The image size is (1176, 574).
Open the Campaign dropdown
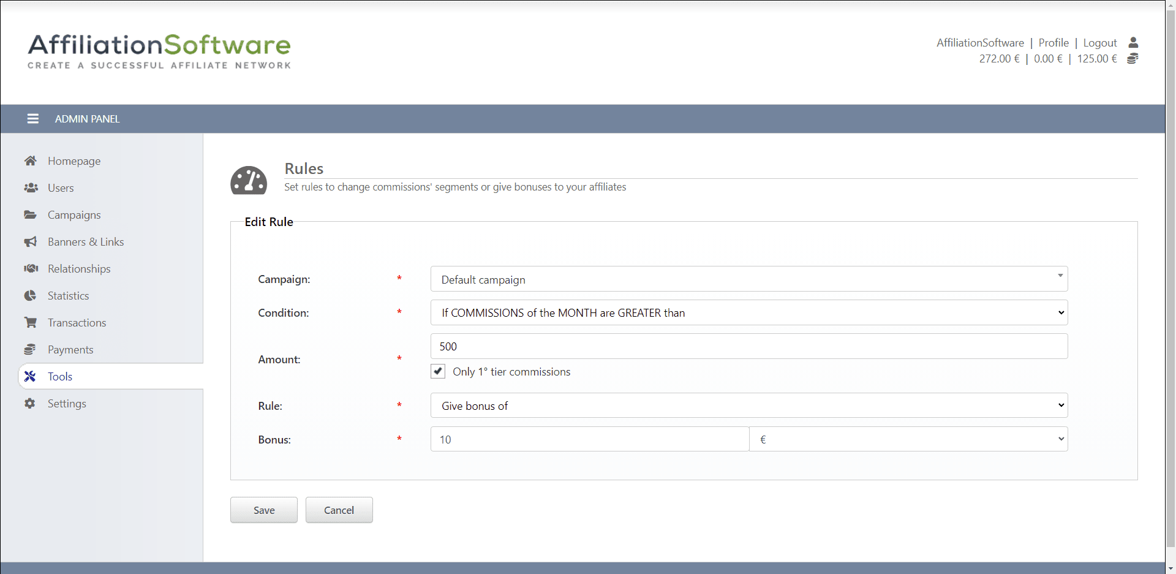tap(748, 279)
